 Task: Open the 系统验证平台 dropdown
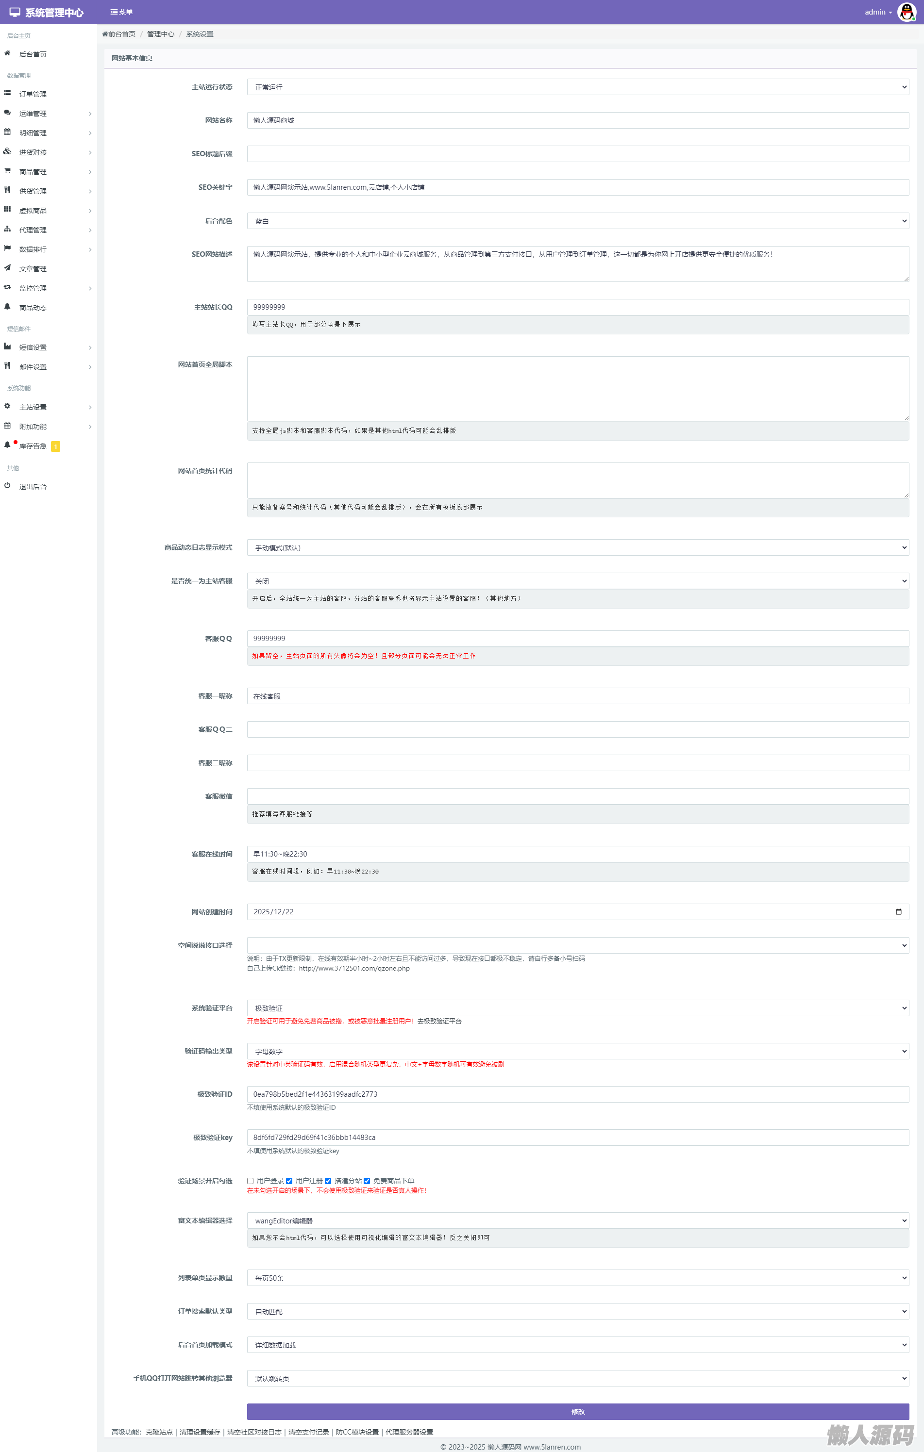578,1007
